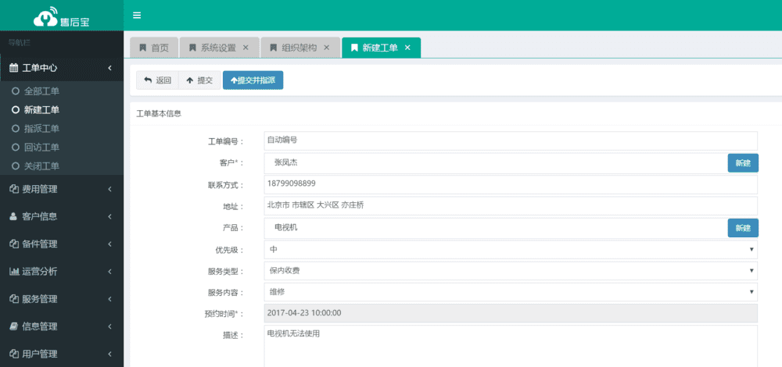Click 新建 button next to 产品 field

[x=743, y=228]
